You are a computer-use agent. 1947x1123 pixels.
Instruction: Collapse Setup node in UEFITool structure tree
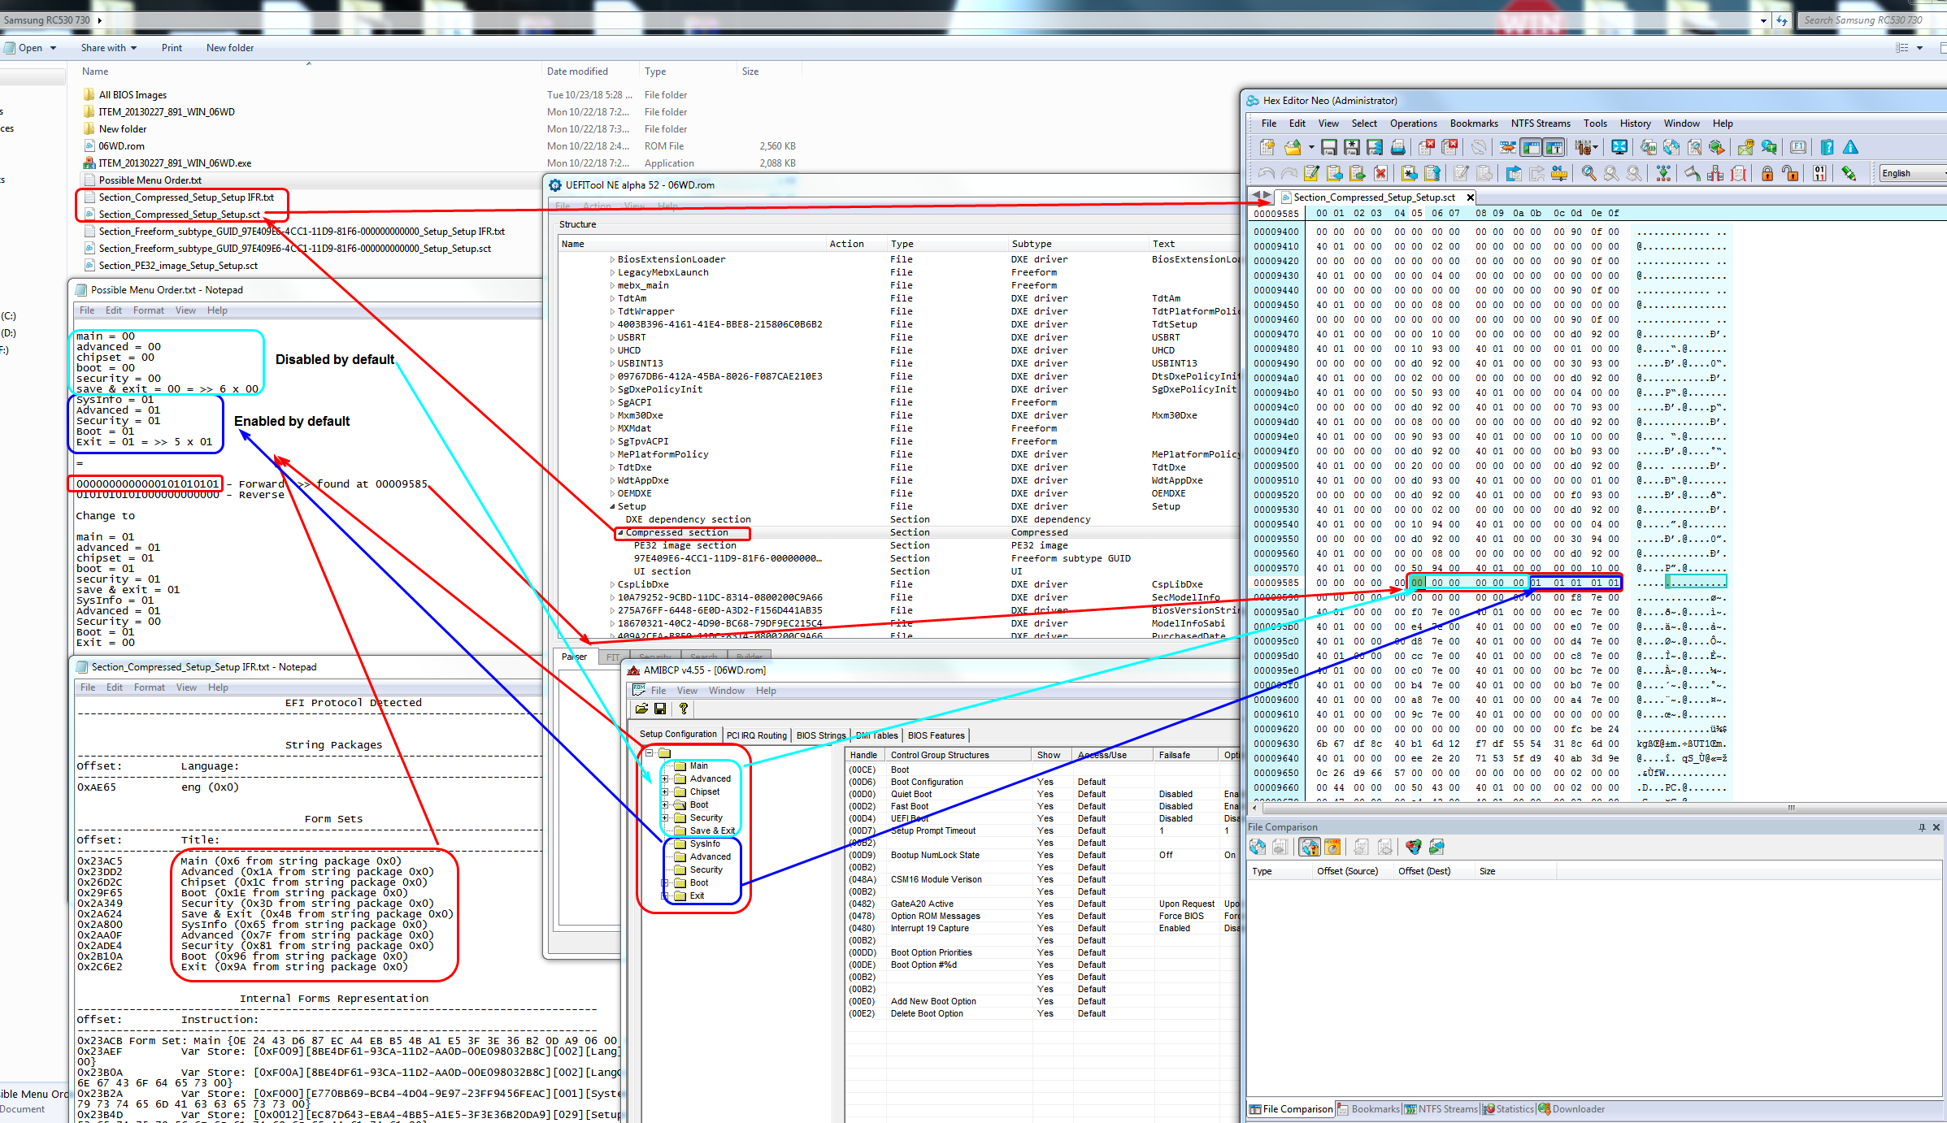coord(612,506)
